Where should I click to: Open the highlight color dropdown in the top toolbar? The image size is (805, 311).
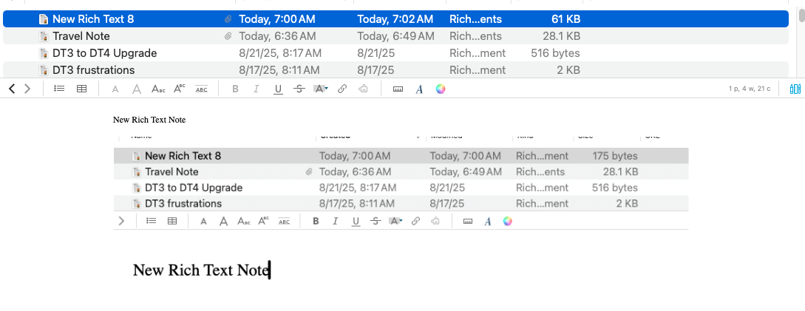point(321,89)
